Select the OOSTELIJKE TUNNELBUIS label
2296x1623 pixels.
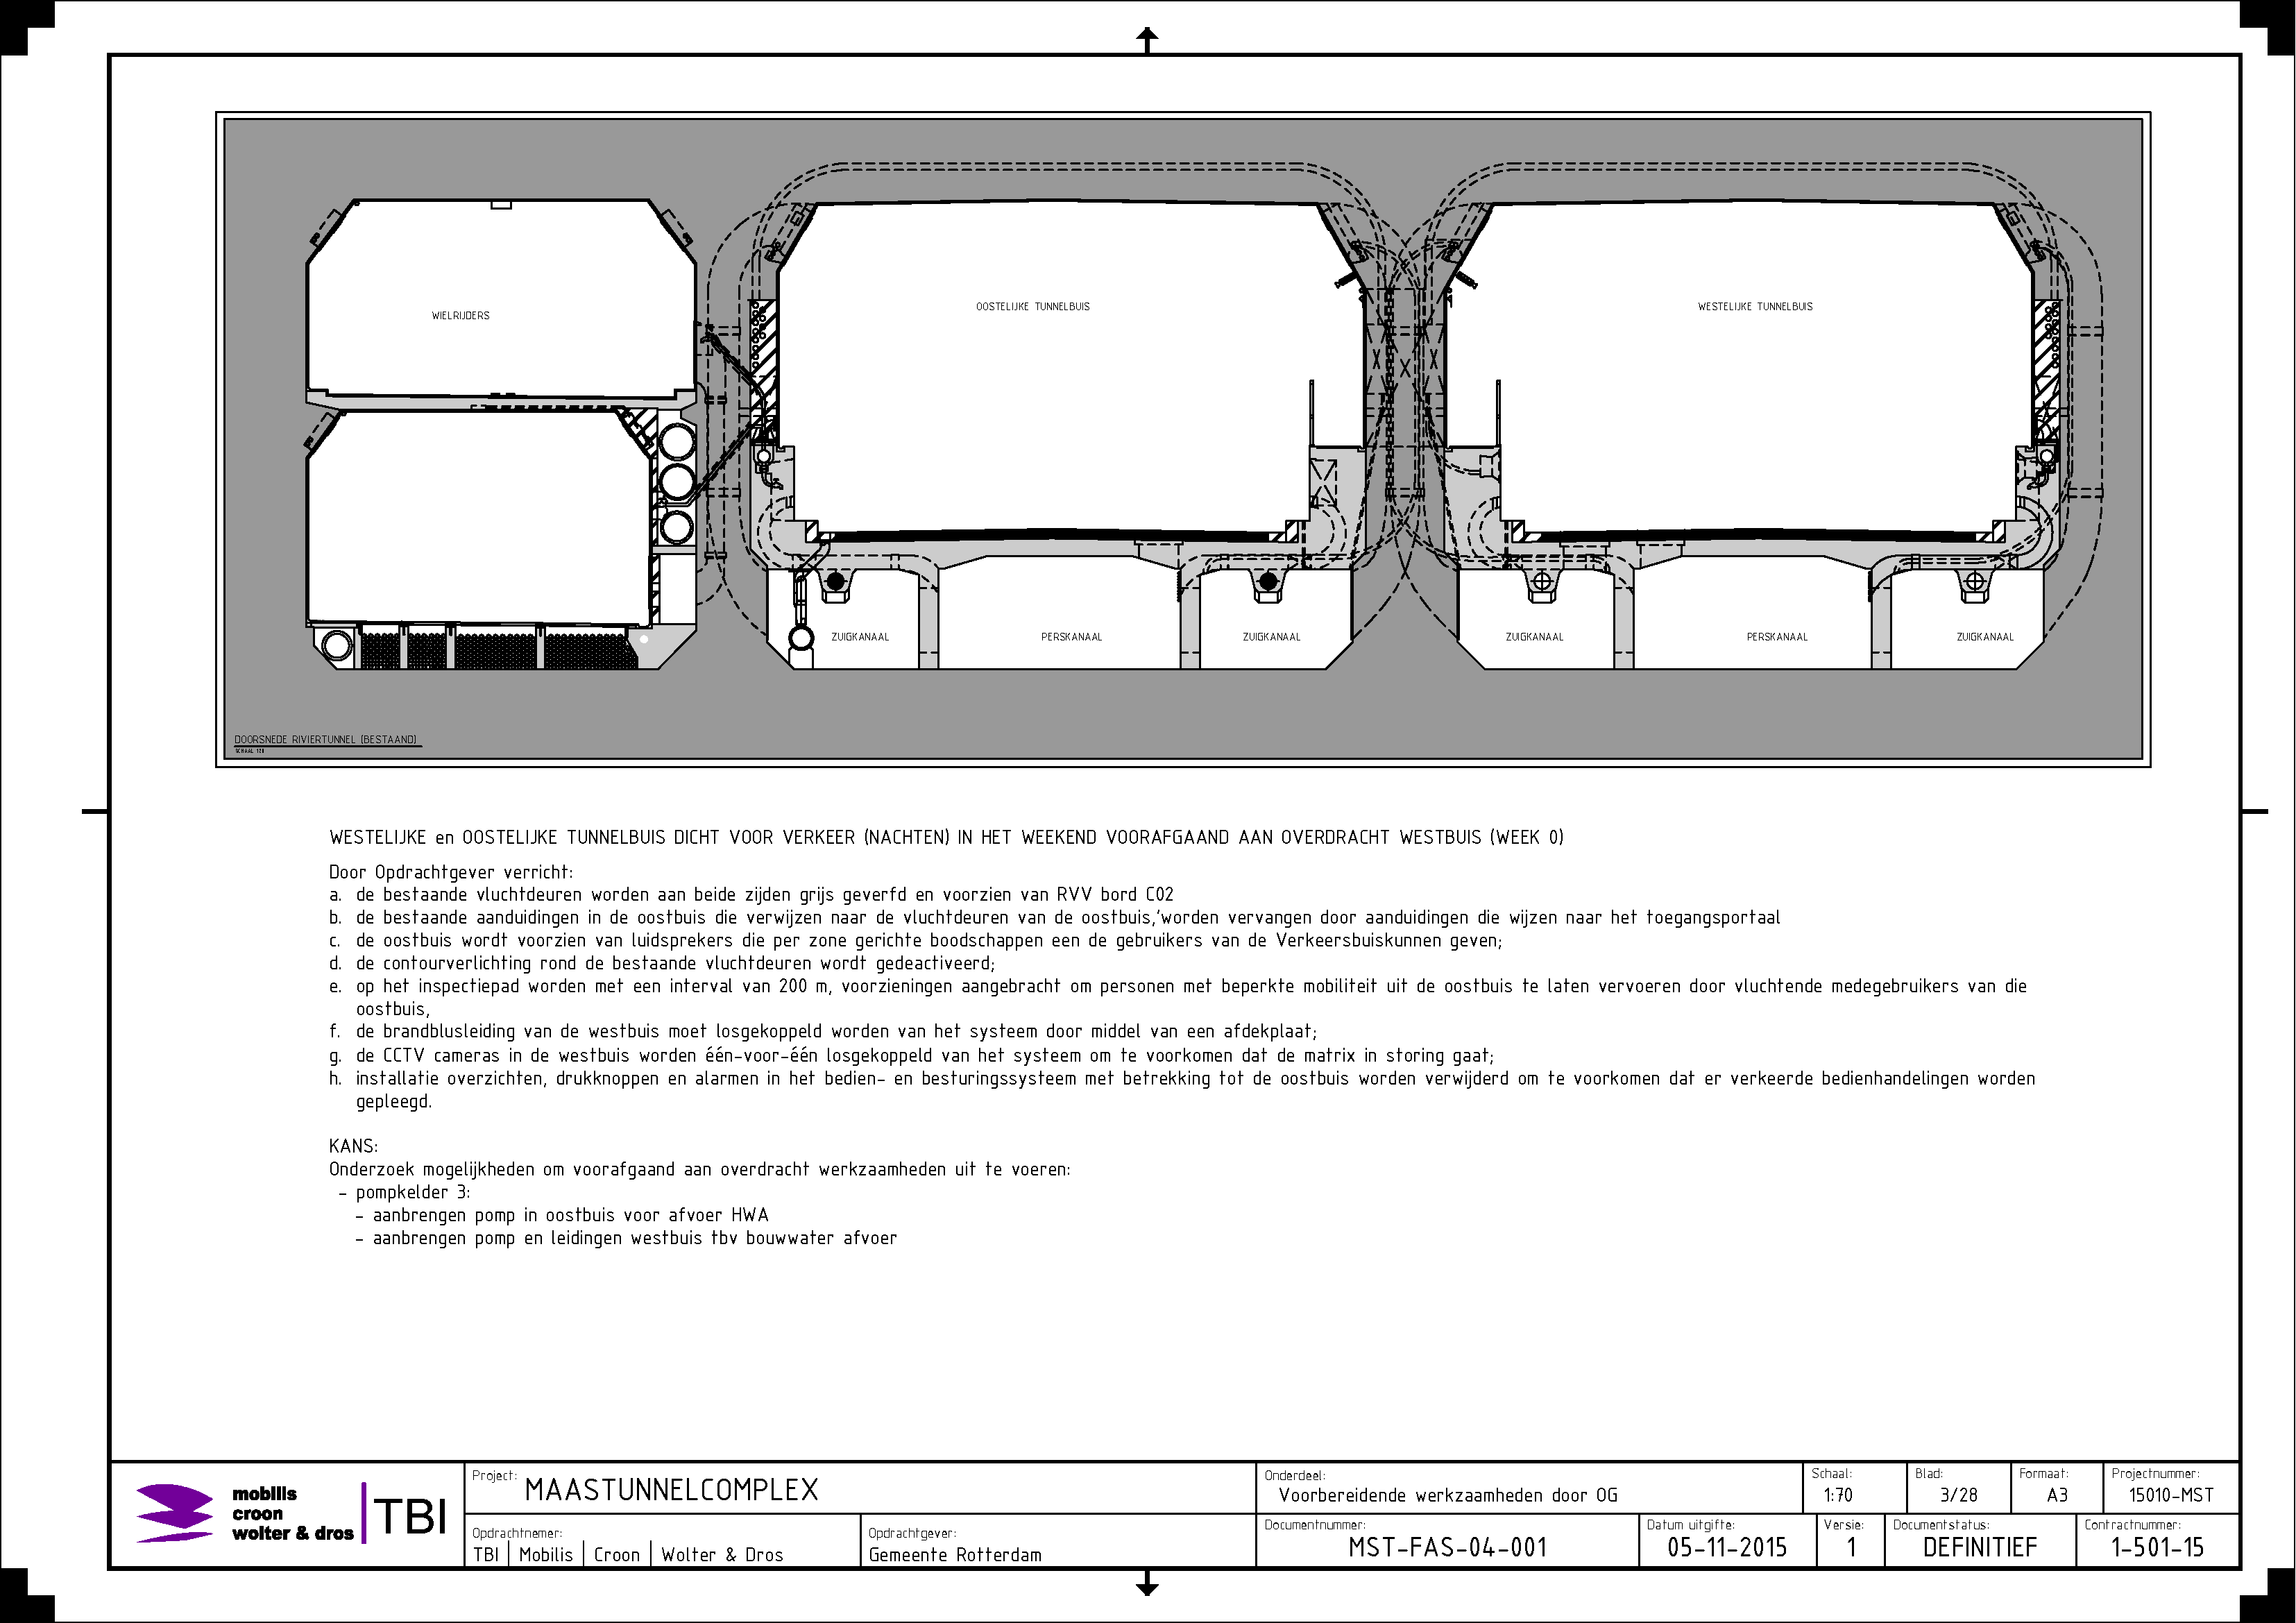coord(1033,307)
